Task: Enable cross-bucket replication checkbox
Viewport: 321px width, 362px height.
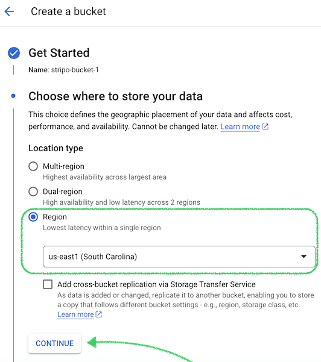Action: [x=48, y=284]
